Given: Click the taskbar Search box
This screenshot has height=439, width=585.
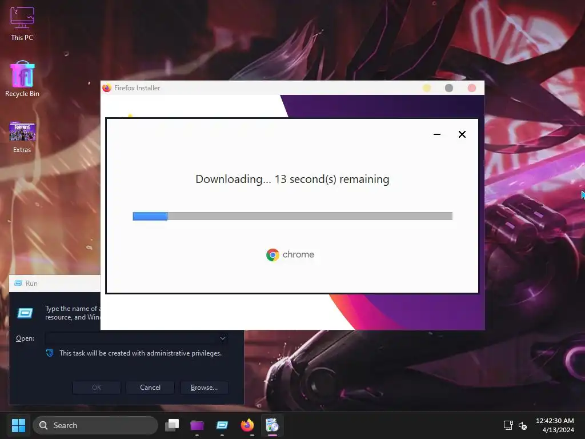Looking at the screenshot, I should (x=95, y=425).
